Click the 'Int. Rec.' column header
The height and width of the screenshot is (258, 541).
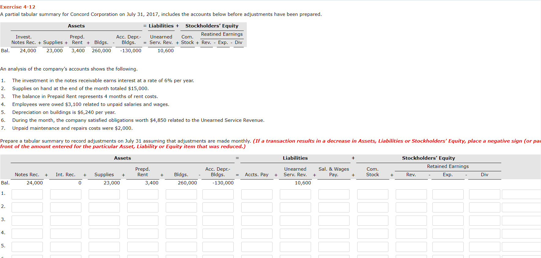tap(65, 174)
